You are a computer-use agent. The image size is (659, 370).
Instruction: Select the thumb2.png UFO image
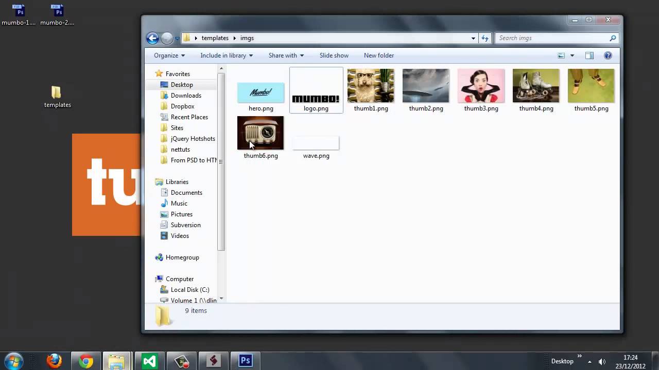(426, 86)
